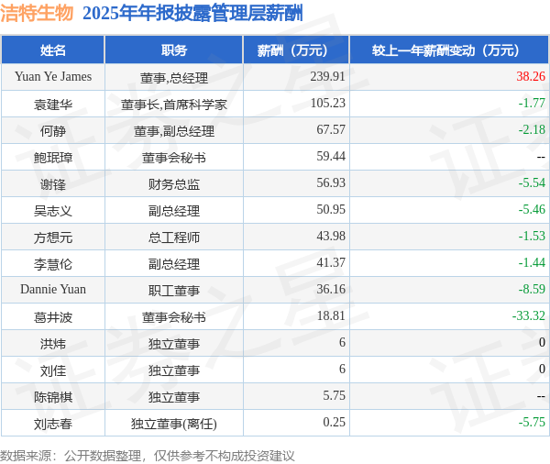Select the name 何静
This screenshot has height=464, width=550.
(x=53, y=131)
